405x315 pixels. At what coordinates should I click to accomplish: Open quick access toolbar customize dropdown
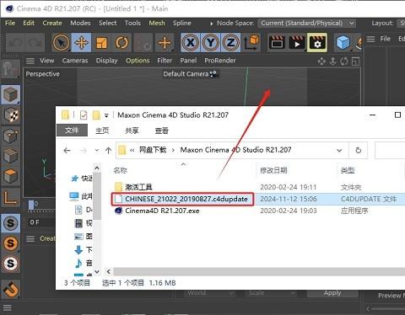pos(106,115)
